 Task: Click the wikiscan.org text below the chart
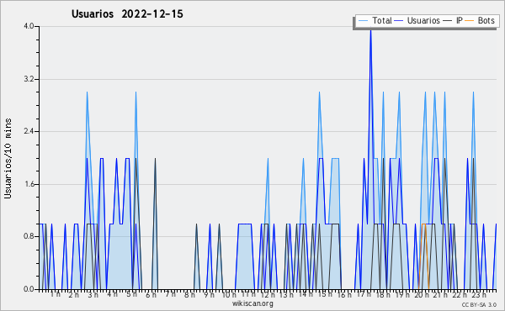point(252,303)
